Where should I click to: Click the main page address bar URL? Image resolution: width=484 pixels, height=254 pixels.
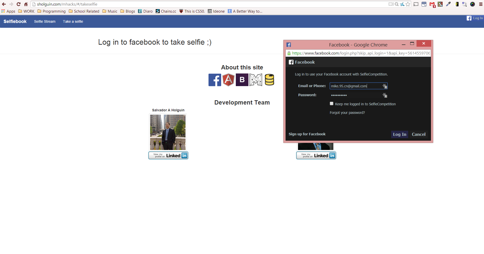tap(67, 4)
